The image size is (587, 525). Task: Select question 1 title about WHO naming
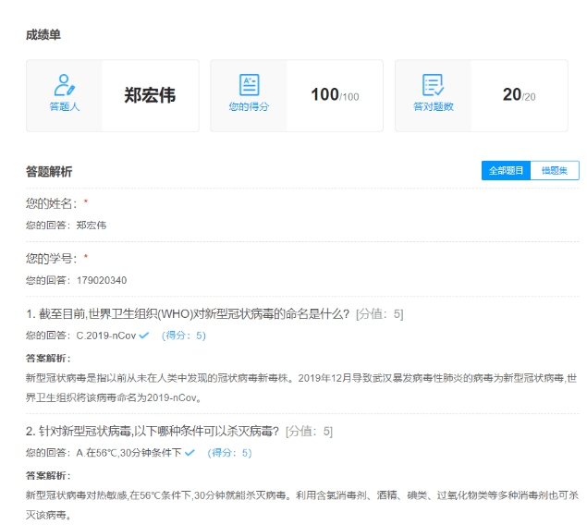[189, 314]
